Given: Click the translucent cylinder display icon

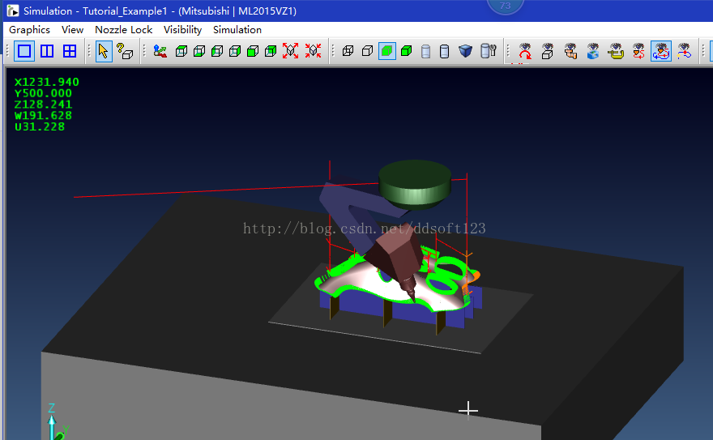Looking at the screenshot, I should click(425, 51).
